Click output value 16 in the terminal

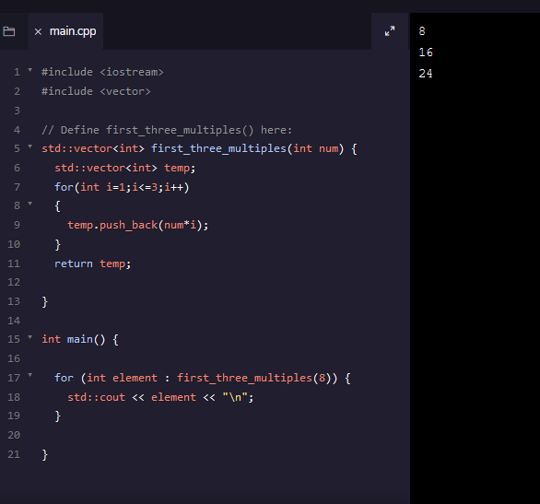click(x=426, y=53)
